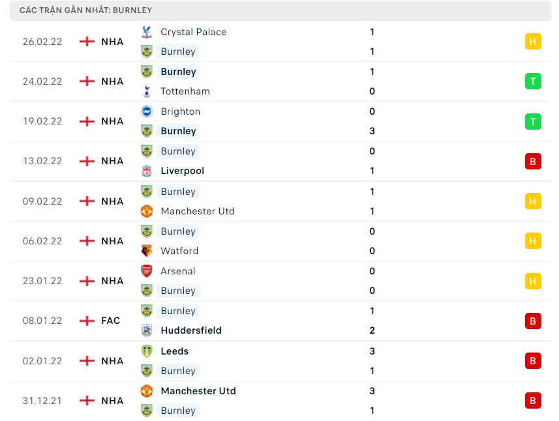The height and width of the screenshot is (421, 559).
Task: Click the red B badge for Liverpool defeat
Action: click(x=533, y=161)
